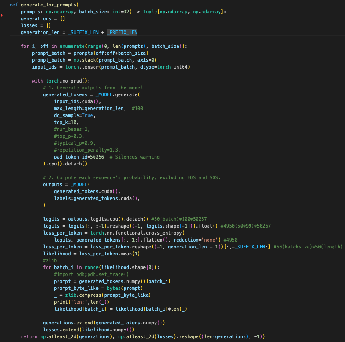Click the np.stack call
Image resolution: width=345 pixels, height=342 pixels.
click(115, 60)
